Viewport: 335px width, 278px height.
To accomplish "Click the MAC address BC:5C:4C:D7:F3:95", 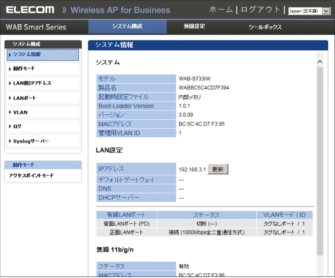I will point(201,124).
